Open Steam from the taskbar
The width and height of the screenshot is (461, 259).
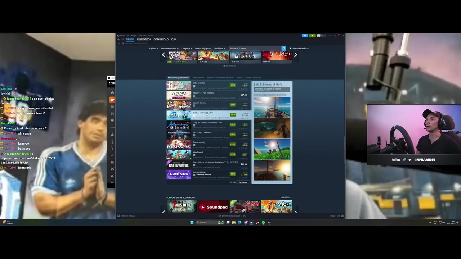(251, 222)
